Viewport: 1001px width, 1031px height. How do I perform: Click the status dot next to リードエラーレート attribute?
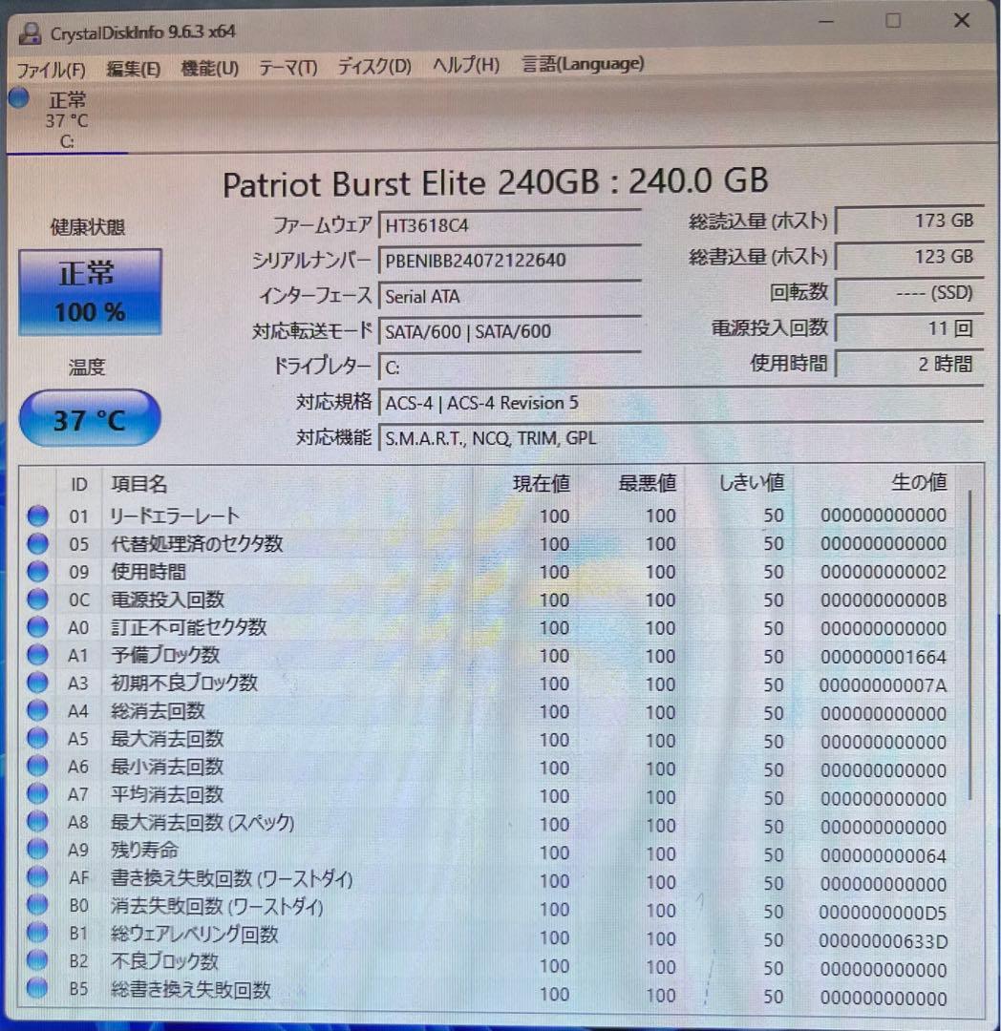37,516
